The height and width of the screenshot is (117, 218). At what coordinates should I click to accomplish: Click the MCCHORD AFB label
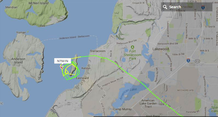(x=185, y=90)
